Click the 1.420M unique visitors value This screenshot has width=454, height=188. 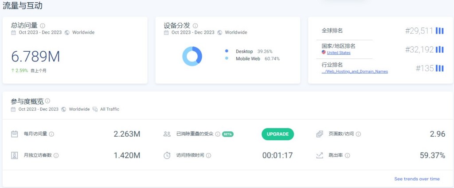[127, 155]
